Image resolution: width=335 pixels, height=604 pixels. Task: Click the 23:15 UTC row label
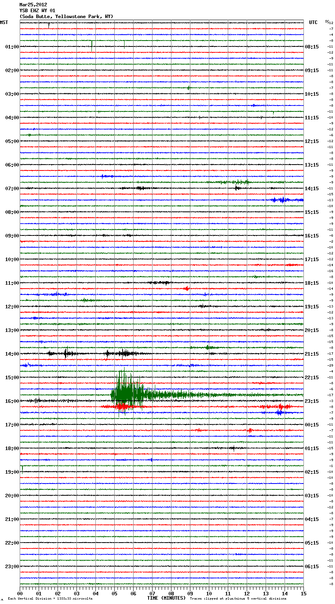point(312,401)
